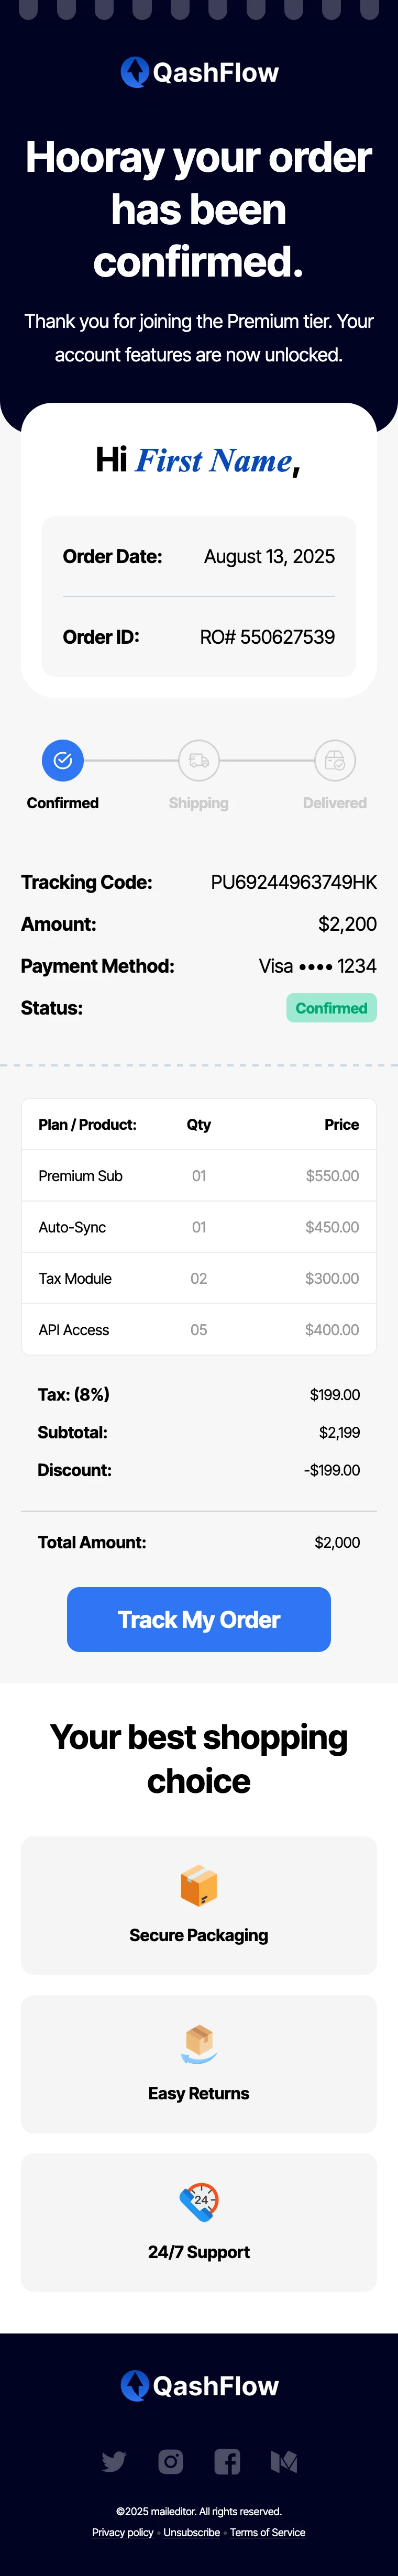Open the Privacy policy link
This screenshot has width=398, height=2576.
[123, 2533]
